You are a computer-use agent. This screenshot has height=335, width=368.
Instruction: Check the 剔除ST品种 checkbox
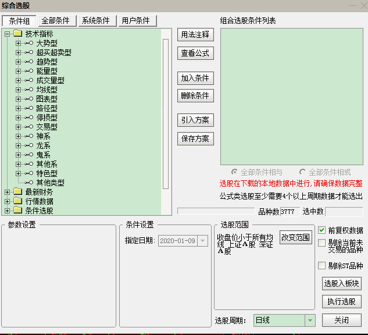pos(321,266)
